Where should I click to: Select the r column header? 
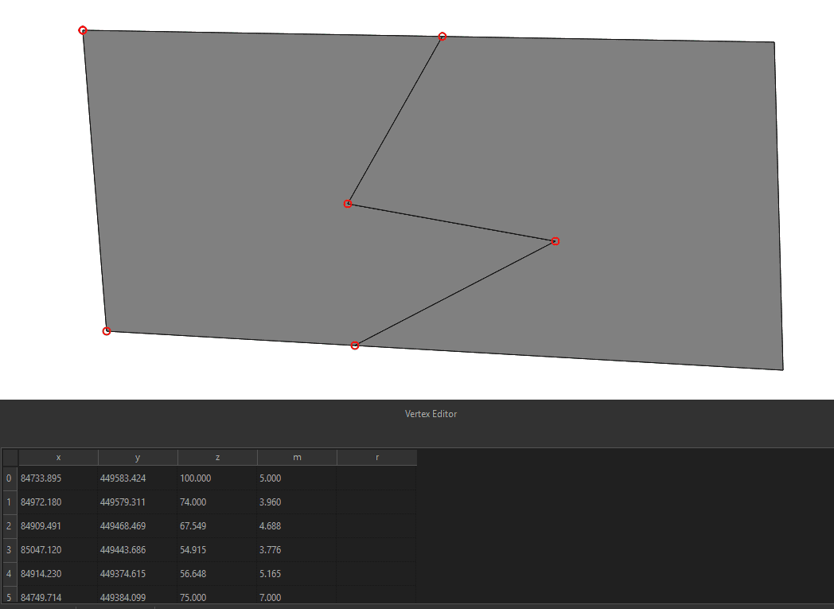pos(376,457)
